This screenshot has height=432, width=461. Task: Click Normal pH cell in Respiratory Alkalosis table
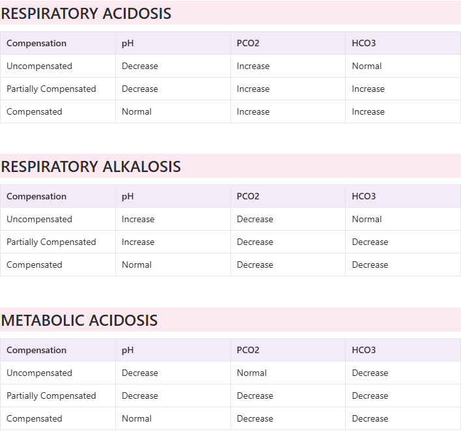(137, 265)
